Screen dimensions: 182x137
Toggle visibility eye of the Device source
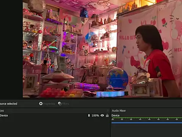pos(102,115)
